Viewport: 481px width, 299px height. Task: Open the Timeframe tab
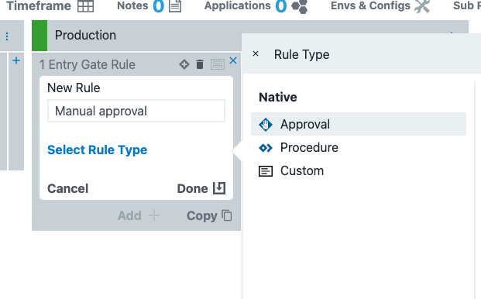pyautogui.click(x=50, y=6)
